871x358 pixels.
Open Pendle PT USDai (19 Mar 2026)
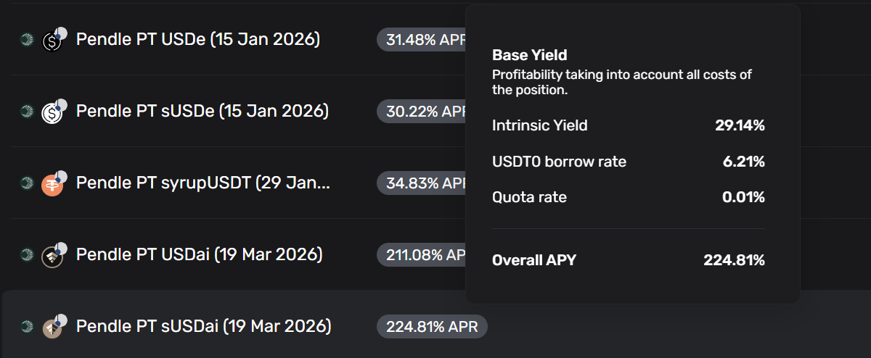(199, 254)
